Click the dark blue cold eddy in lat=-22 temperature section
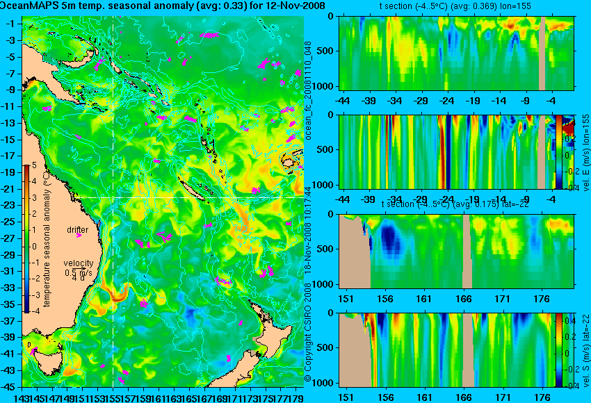 point(391,238)
